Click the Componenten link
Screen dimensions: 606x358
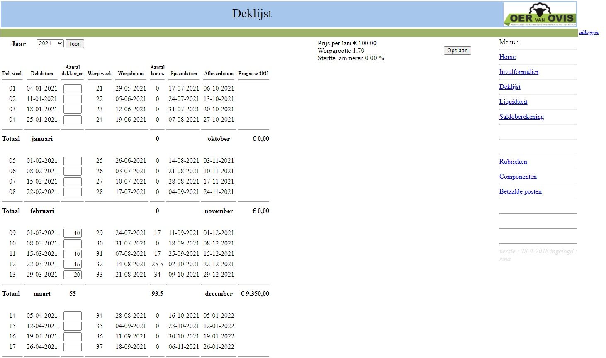(518, 177)
